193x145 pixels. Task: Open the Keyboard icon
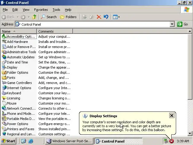click(x=4, y=93)
